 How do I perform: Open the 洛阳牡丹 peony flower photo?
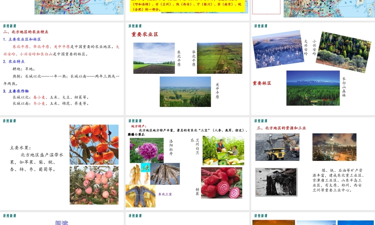tap(147, 150)
